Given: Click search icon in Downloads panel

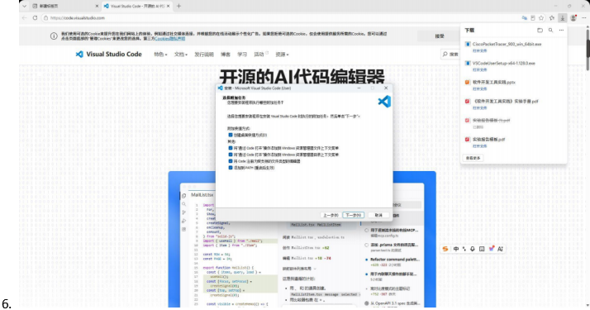Looking at the screenshot, I should click(x=550, y=30).
